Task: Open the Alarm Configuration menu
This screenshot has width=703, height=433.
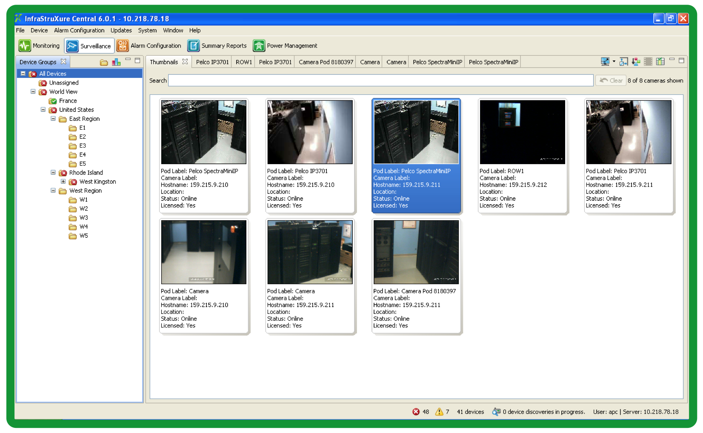Action: [79, 30]
